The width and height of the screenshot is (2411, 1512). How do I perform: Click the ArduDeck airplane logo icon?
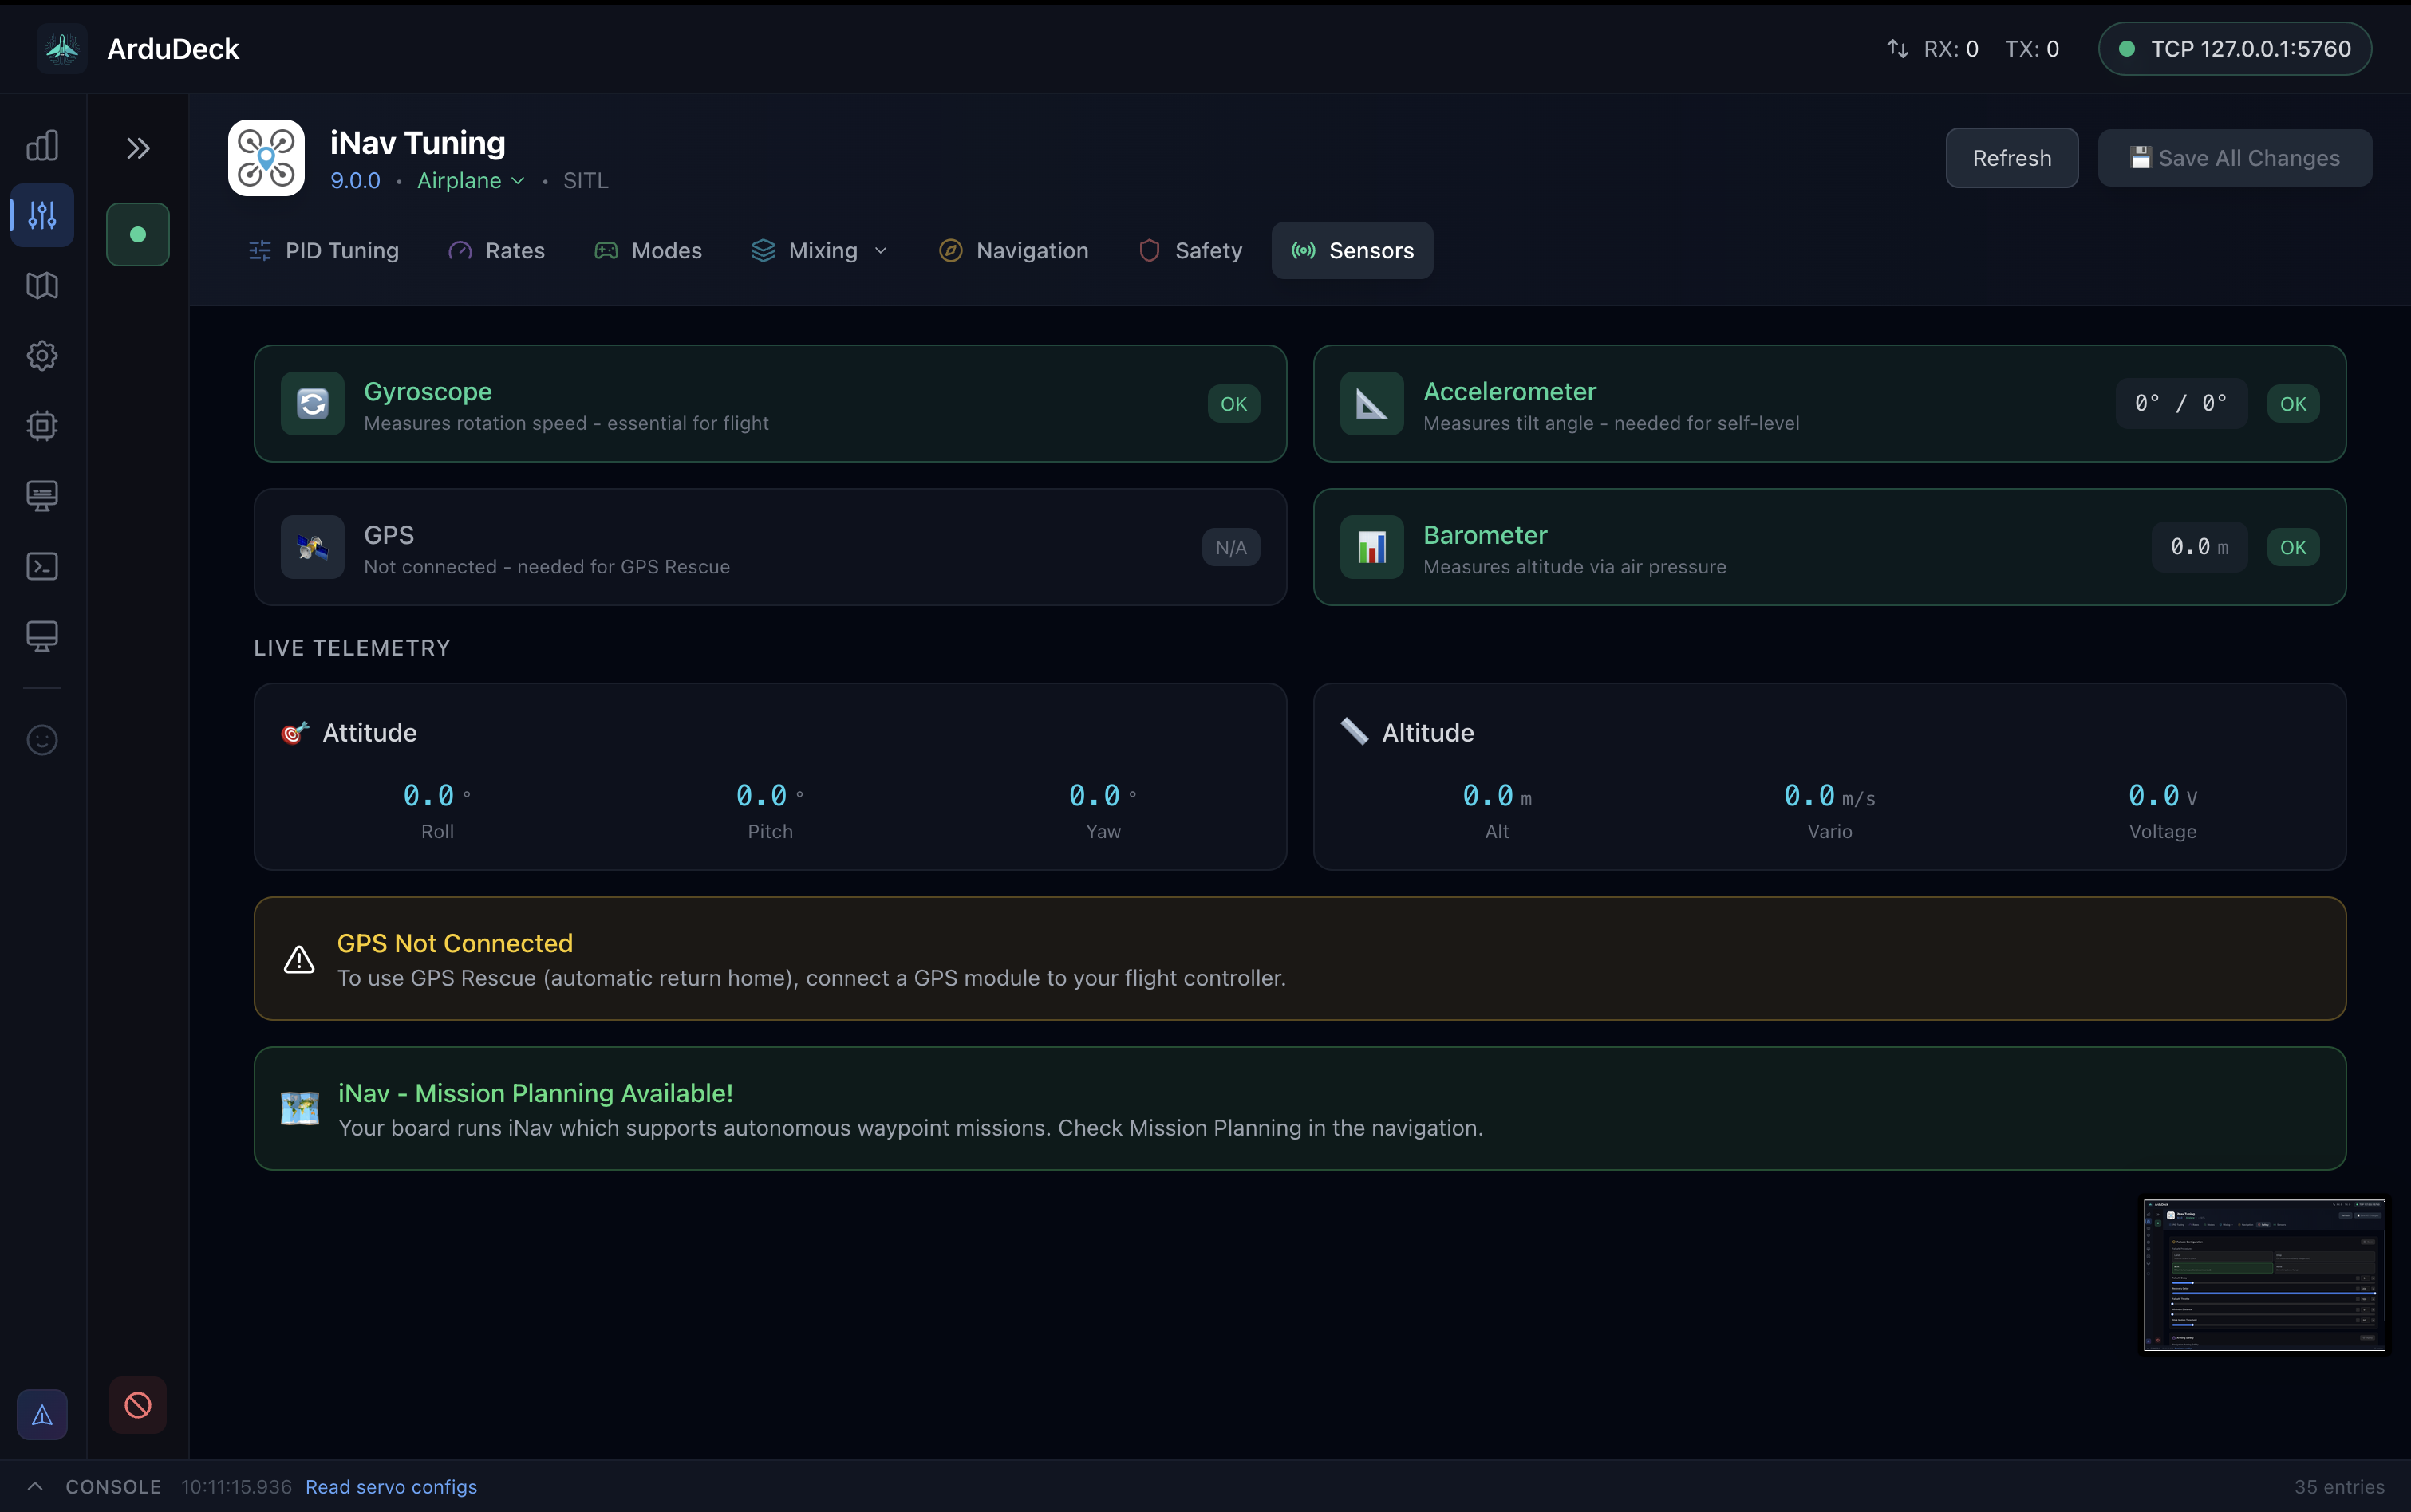click(62, 48)
